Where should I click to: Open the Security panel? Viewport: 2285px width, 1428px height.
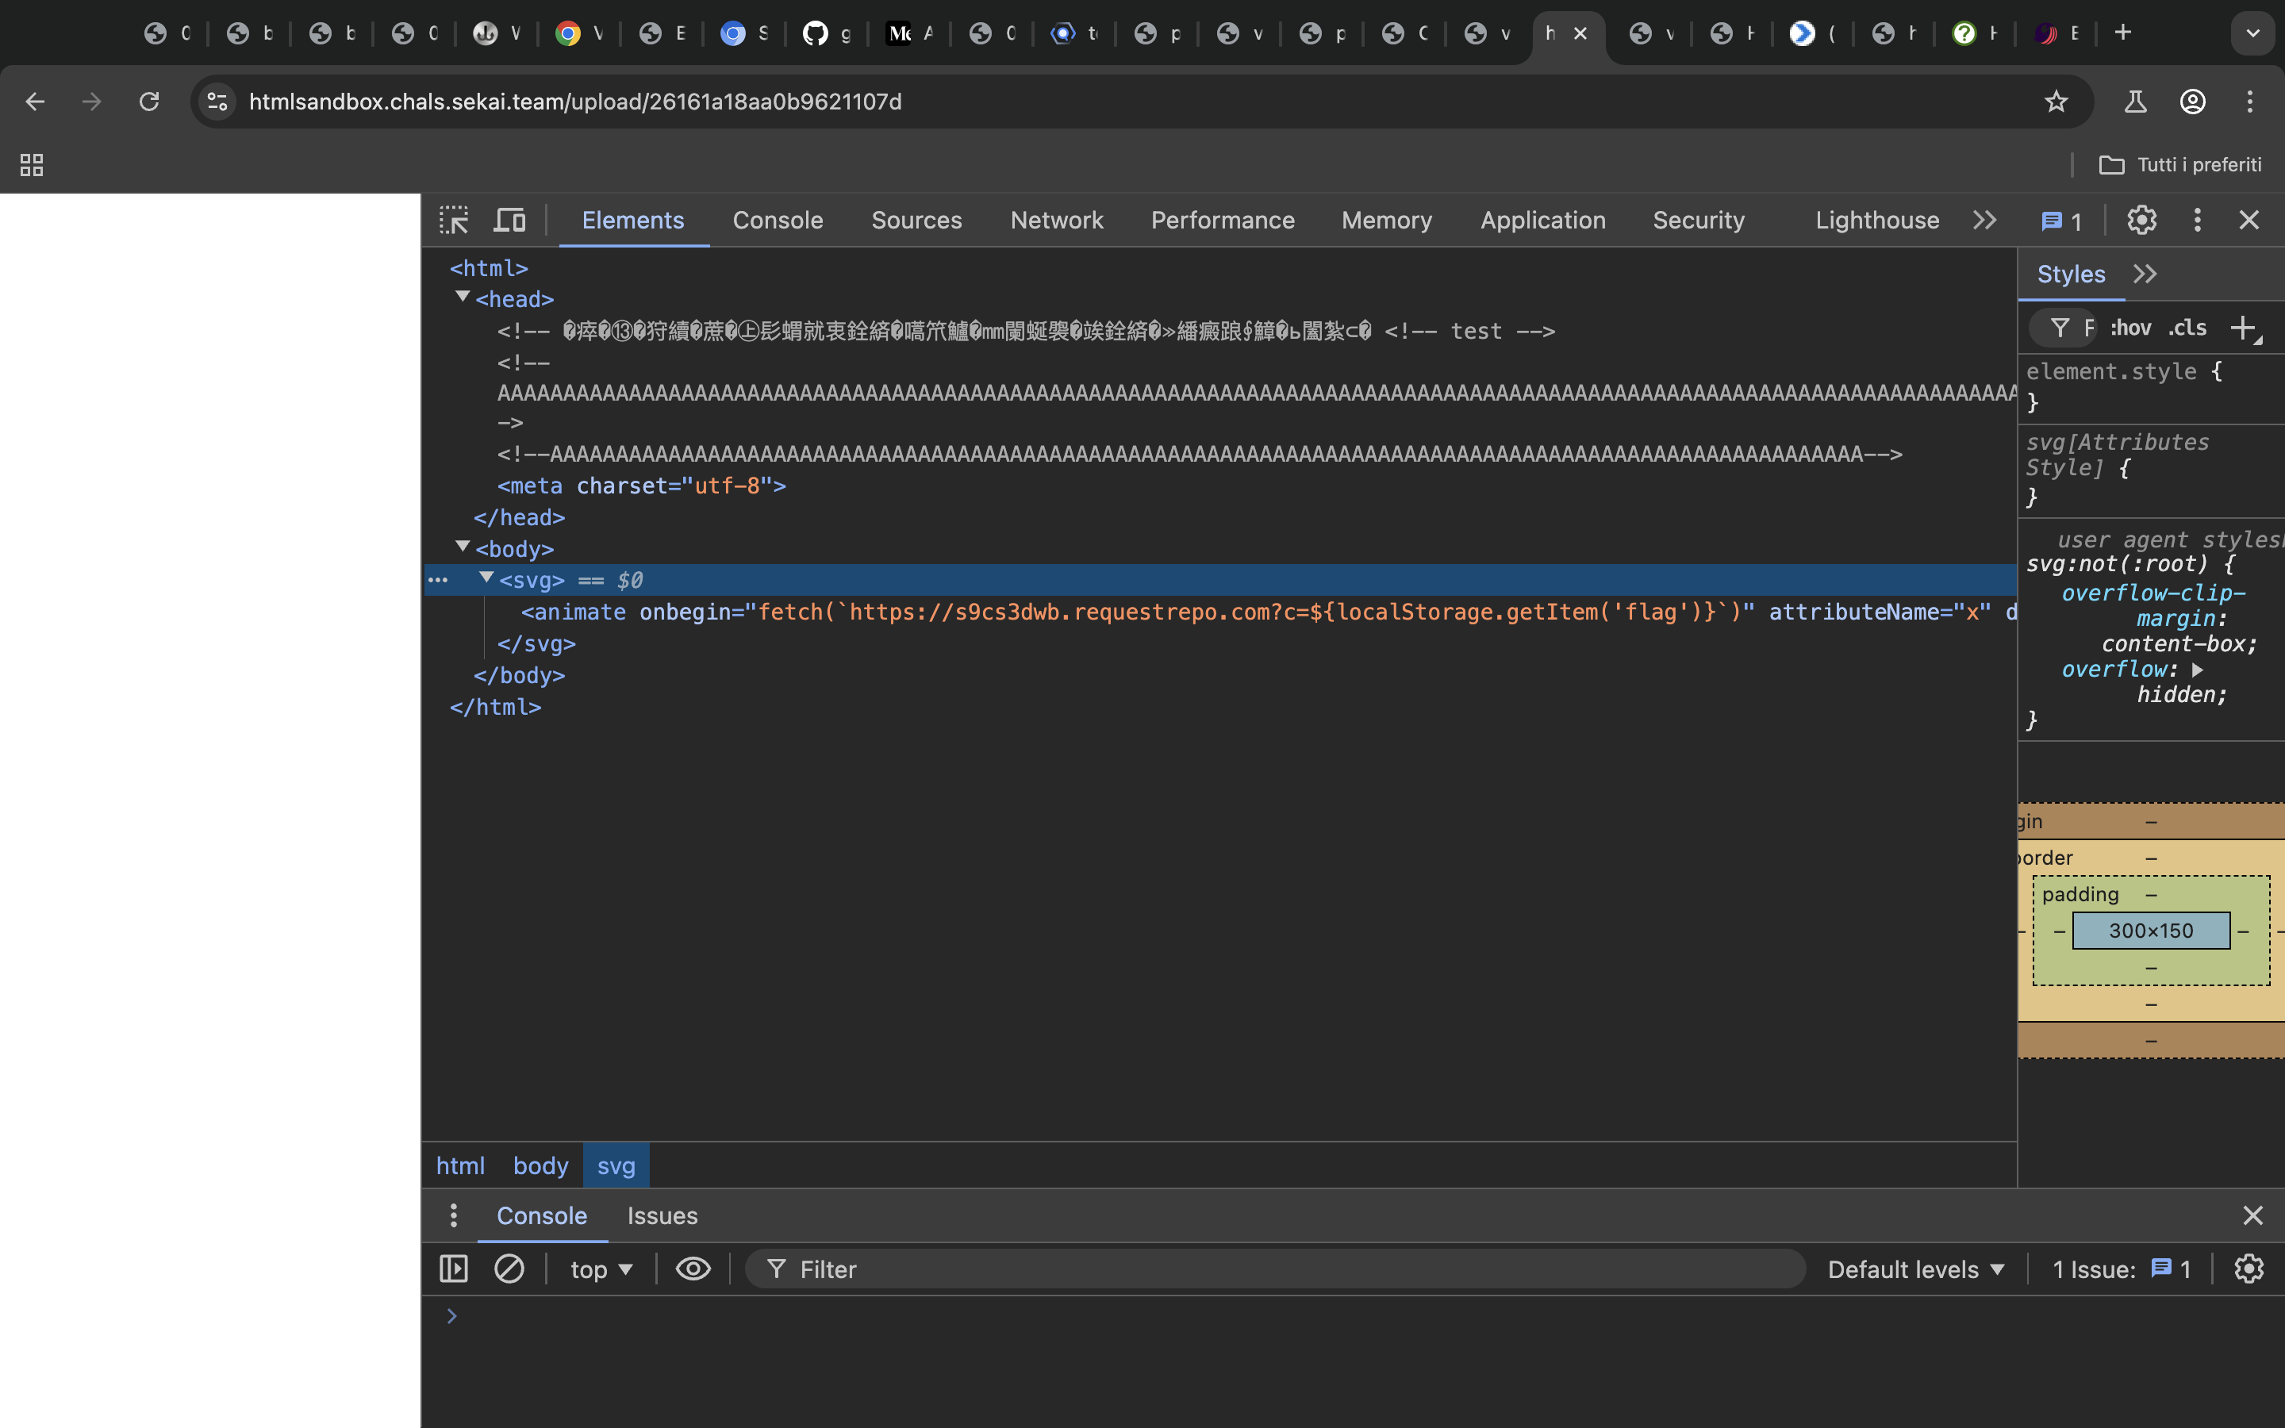1698,220
